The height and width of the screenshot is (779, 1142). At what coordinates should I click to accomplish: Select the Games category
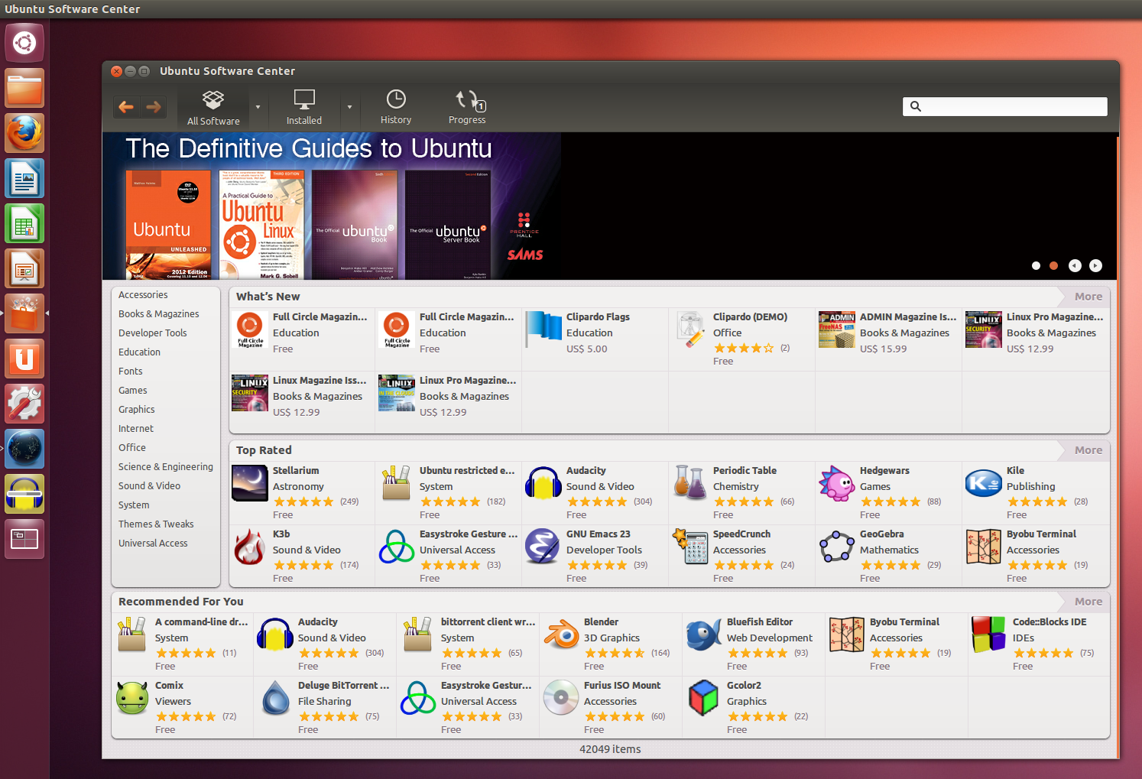pyautogui.click(x=133, y=391)
